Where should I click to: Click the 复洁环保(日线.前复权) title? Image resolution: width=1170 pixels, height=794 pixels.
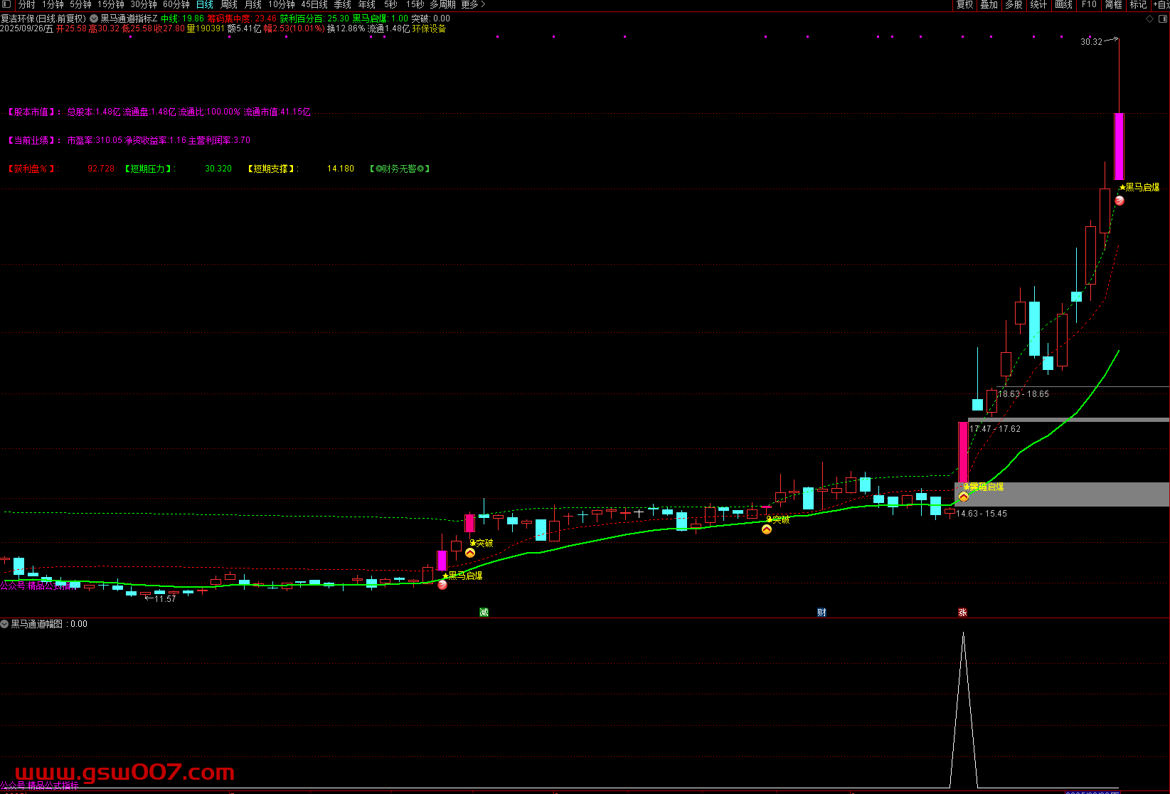[x=43, y=18]
